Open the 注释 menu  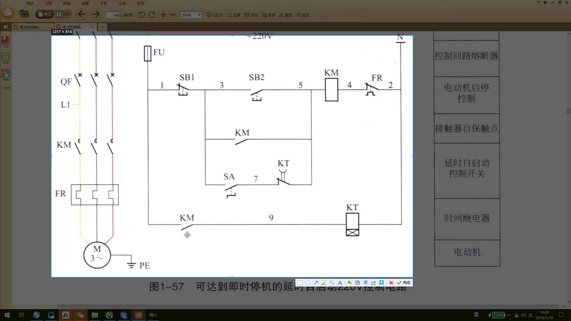48,3
